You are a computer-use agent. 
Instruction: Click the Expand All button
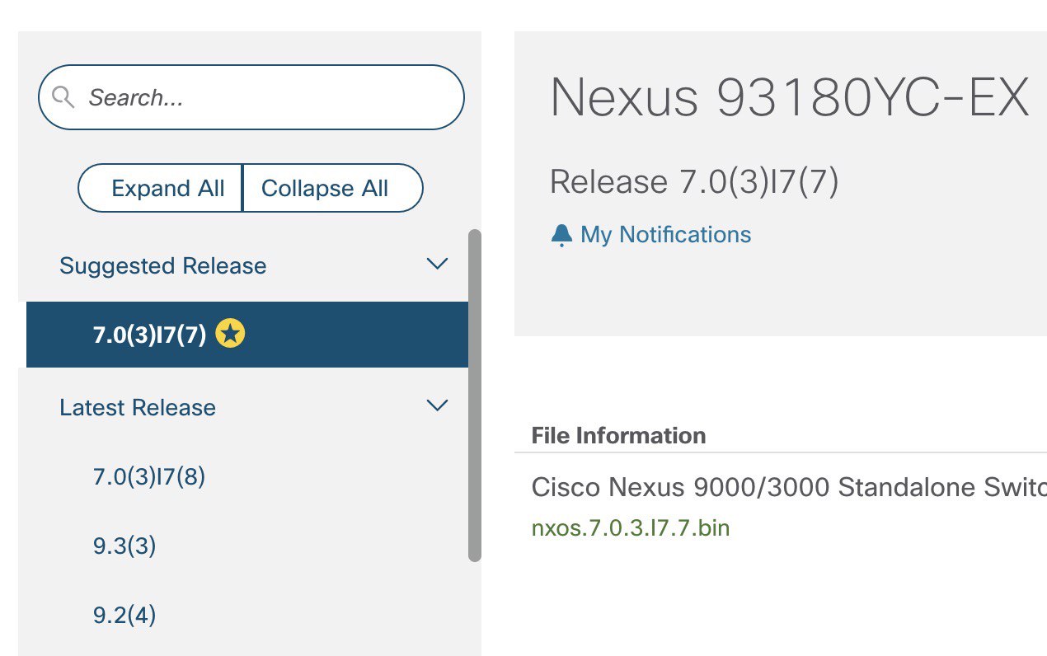tap(160, 188)
